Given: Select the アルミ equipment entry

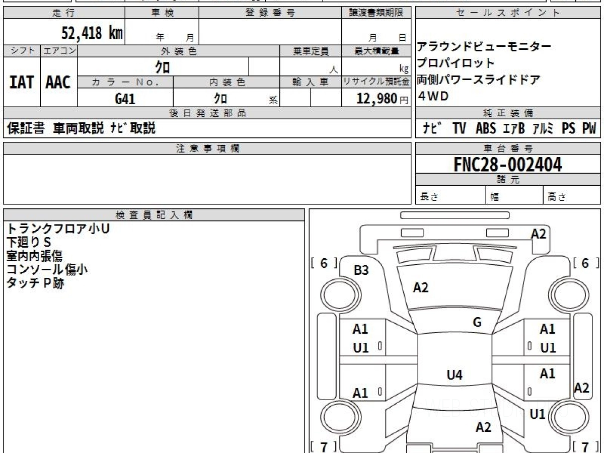Looking at the screenshot, I should (544, 129).
